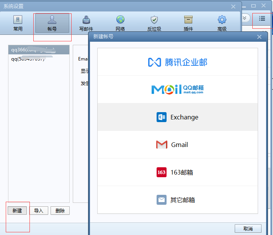Open the 写邮件 compose settings tab
This screenshot has height=235, width=273.
pyautogui.click(x=86, y=23)
